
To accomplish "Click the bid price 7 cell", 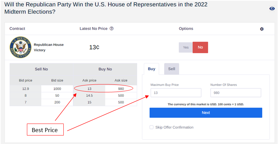I will coord(26,102).
